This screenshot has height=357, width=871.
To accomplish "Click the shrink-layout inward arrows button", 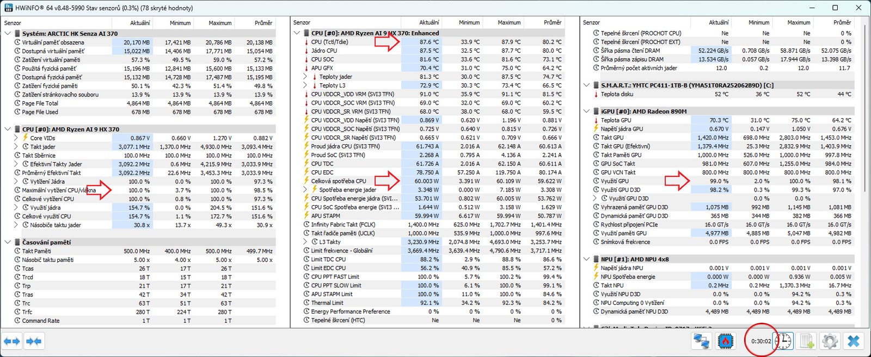I will pyautogui.click(x=34, y=341).
